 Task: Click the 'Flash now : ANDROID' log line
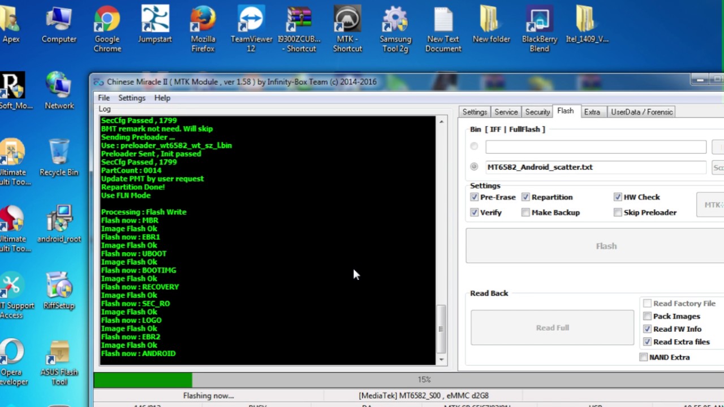coord(139,353)
